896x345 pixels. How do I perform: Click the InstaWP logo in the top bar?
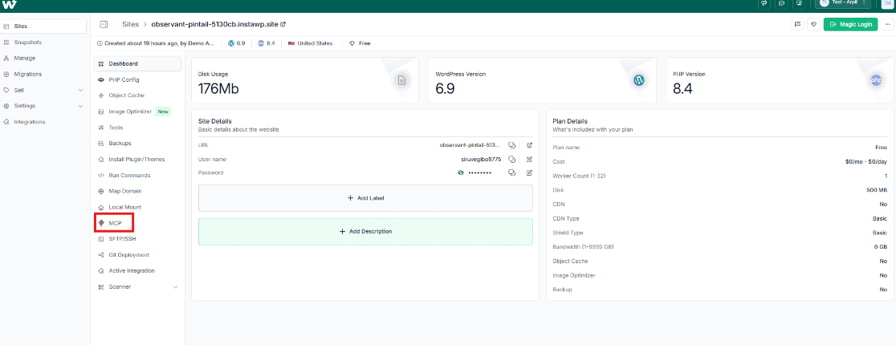(9, 5)
